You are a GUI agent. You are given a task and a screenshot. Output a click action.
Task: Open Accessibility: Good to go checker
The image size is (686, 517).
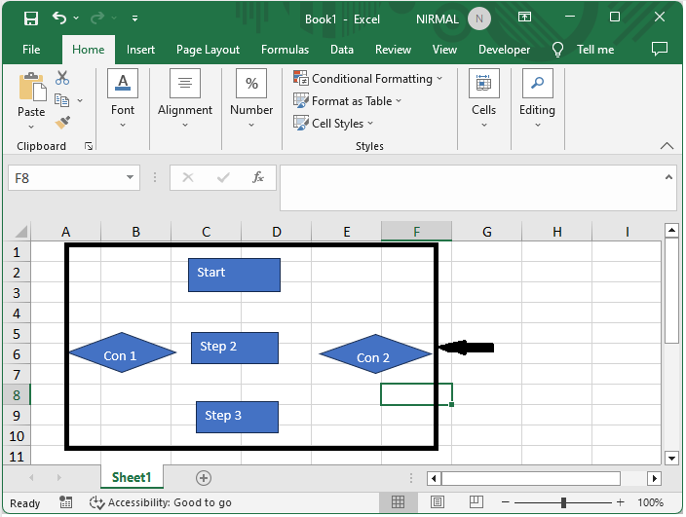[160, 502]
